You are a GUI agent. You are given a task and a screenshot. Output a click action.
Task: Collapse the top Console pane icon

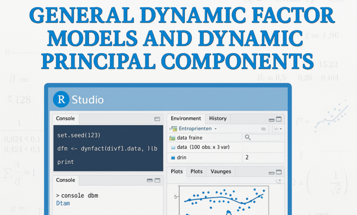[157, 119]
